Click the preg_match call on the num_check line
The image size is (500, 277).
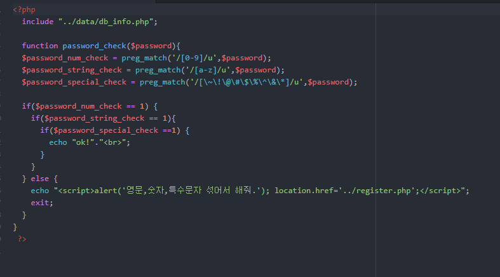point(144,58)
